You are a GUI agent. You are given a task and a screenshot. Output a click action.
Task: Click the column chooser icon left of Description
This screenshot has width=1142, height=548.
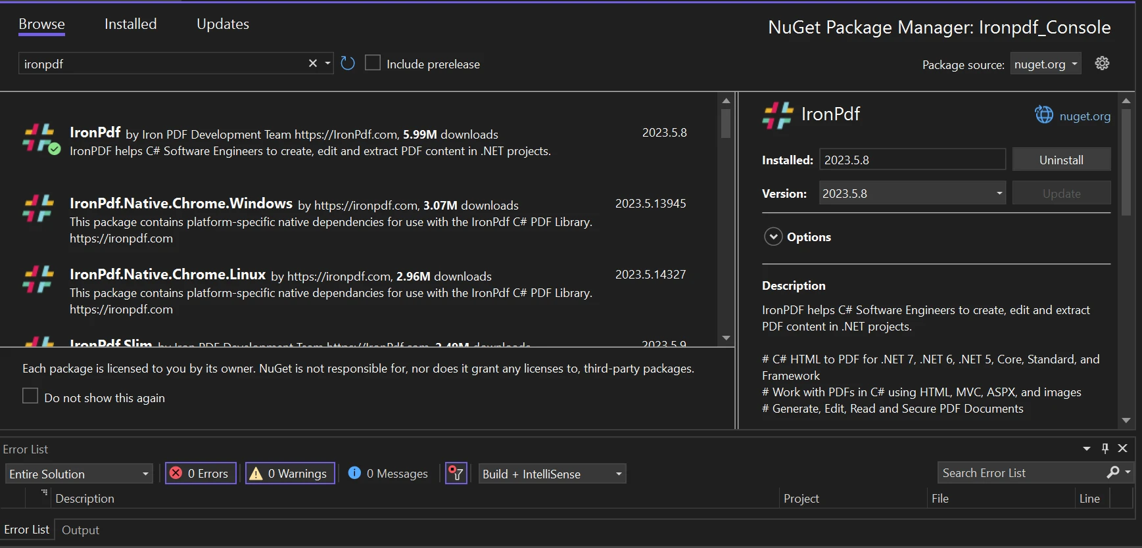(x=44, y=493)
